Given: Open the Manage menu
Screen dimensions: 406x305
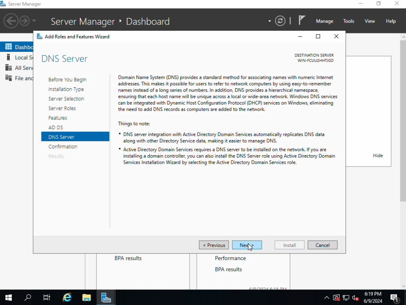Looking at the screenshot, I should (324, 21).
